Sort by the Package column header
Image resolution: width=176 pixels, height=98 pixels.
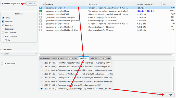(67, 4)
